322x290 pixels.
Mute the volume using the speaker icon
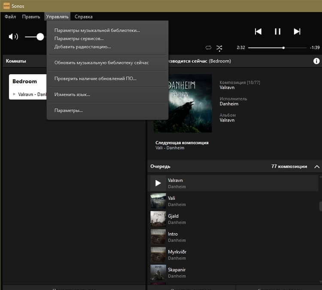pyautogui.click(x=13, y=37)
